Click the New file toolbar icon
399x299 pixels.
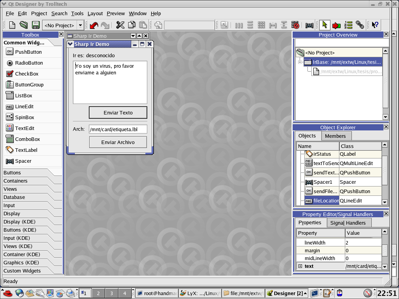12,25
